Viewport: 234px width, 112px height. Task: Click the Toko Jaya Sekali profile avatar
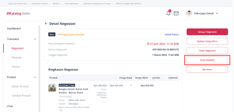coord(189,13)
